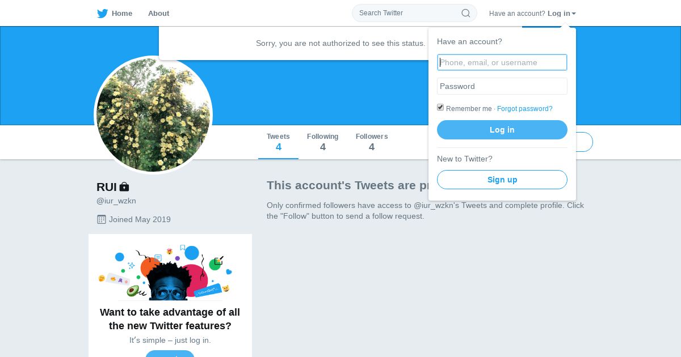681x357 pixels.
Task: Open the Following list tab
Action: point(322,142)
